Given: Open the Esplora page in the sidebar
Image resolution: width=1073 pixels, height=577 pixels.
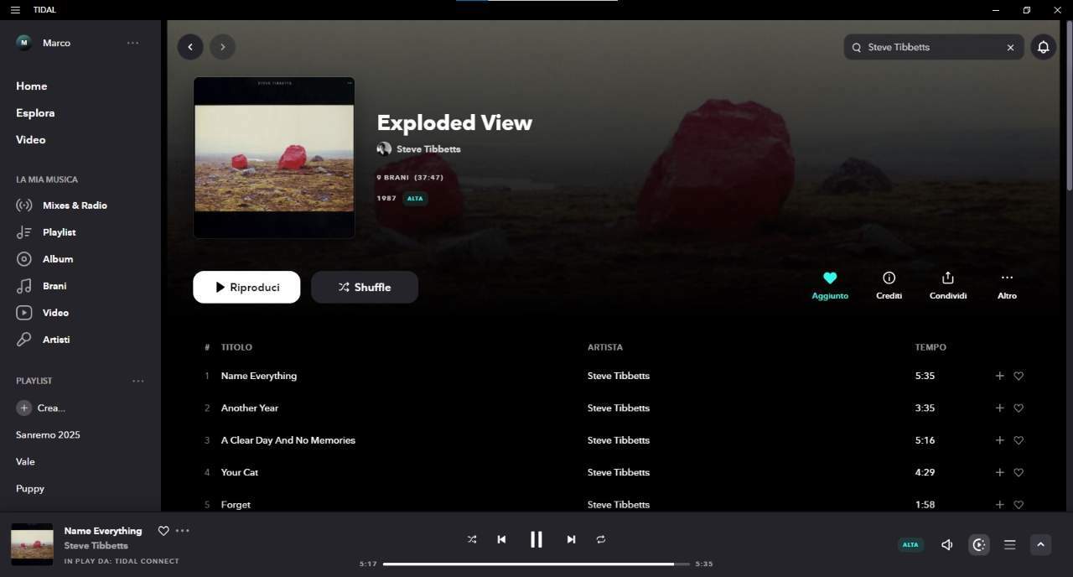Looking at the screenshot, I should (x=35, y=112).
